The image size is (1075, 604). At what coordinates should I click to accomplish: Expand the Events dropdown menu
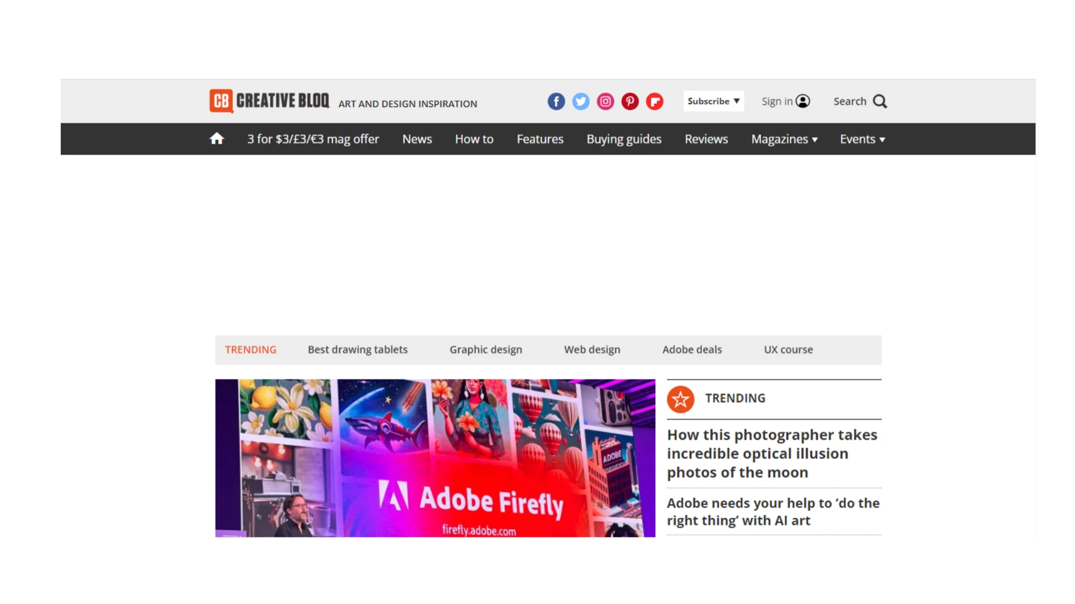(x=862, y=139)
